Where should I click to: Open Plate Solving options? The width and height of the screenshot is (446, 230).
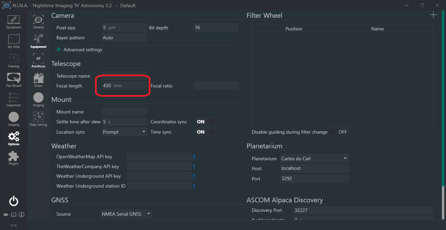tap(38, 119)
